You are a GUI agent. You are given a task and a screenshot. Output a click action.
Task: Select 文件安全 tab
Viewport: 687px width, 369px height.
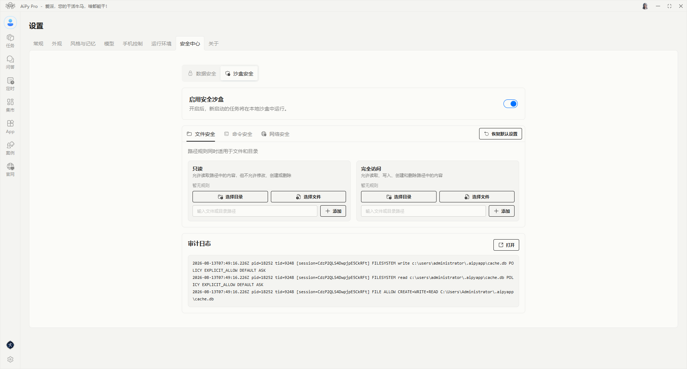201,134
